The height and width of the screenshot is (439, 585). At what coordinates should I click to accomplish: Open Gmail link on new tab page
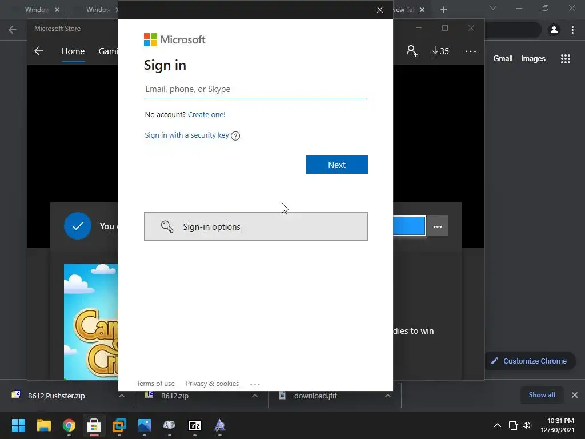503,59
